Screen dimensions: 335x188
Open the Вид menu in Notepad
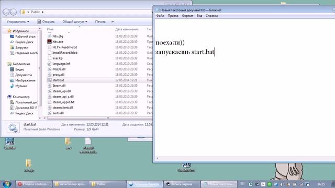point(199,16)
